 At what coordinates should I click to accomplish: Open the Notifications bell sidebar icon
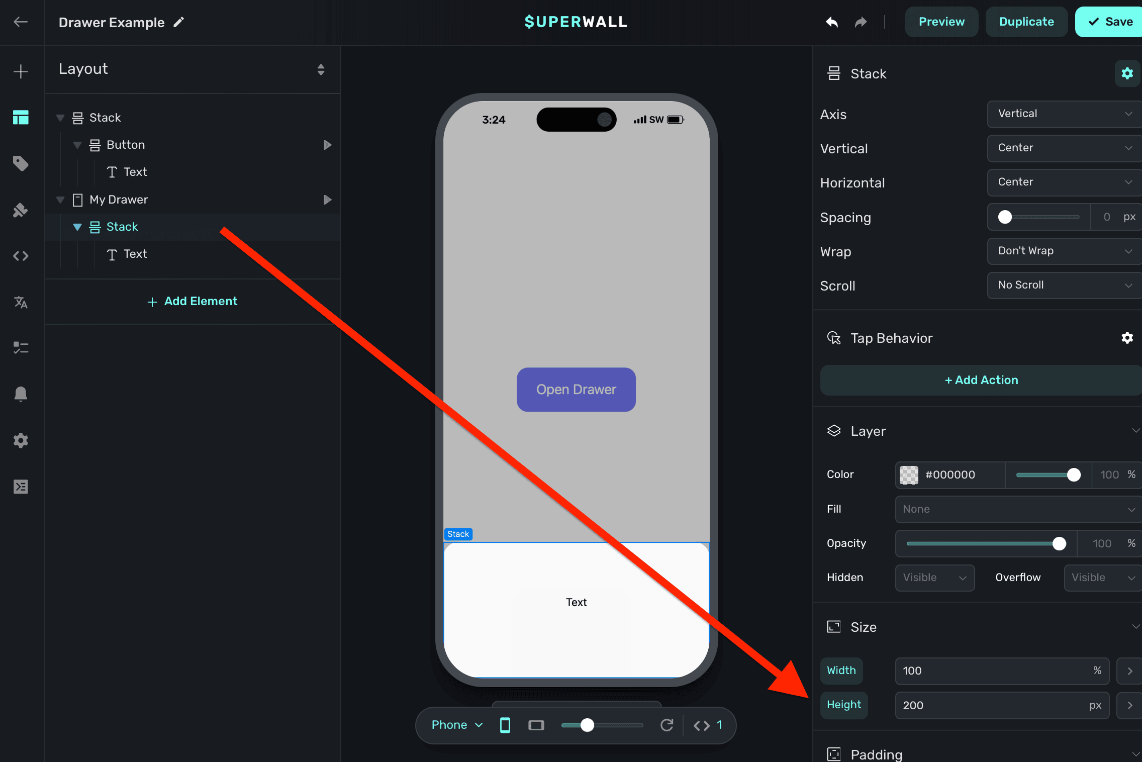pos(21,394)
